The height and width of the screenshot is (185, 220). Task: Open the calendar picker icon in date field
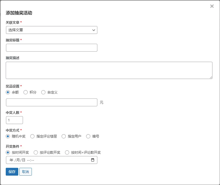point(93,160)
